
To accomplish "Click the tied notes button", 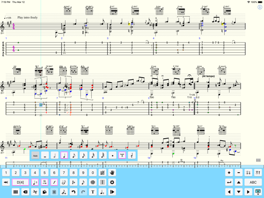I will click(x=64, y=182).
